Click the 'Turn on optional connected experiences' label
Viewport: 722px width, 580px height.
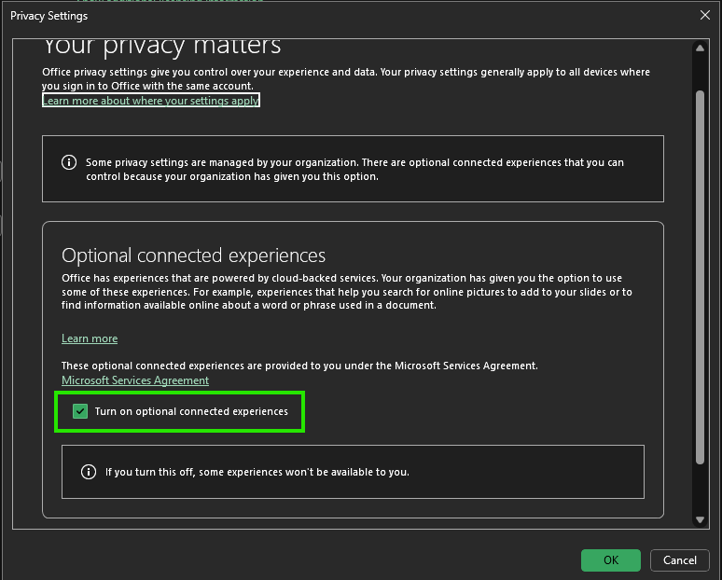tap(191, 411)
